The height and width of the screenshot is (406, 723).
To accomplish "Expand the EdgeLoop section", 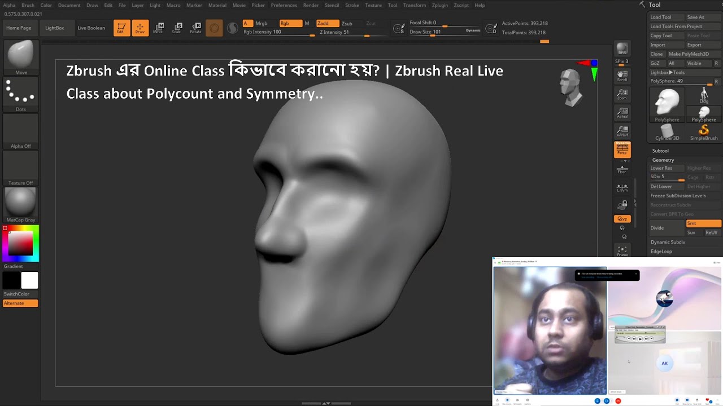I will [x=661, y=251].
